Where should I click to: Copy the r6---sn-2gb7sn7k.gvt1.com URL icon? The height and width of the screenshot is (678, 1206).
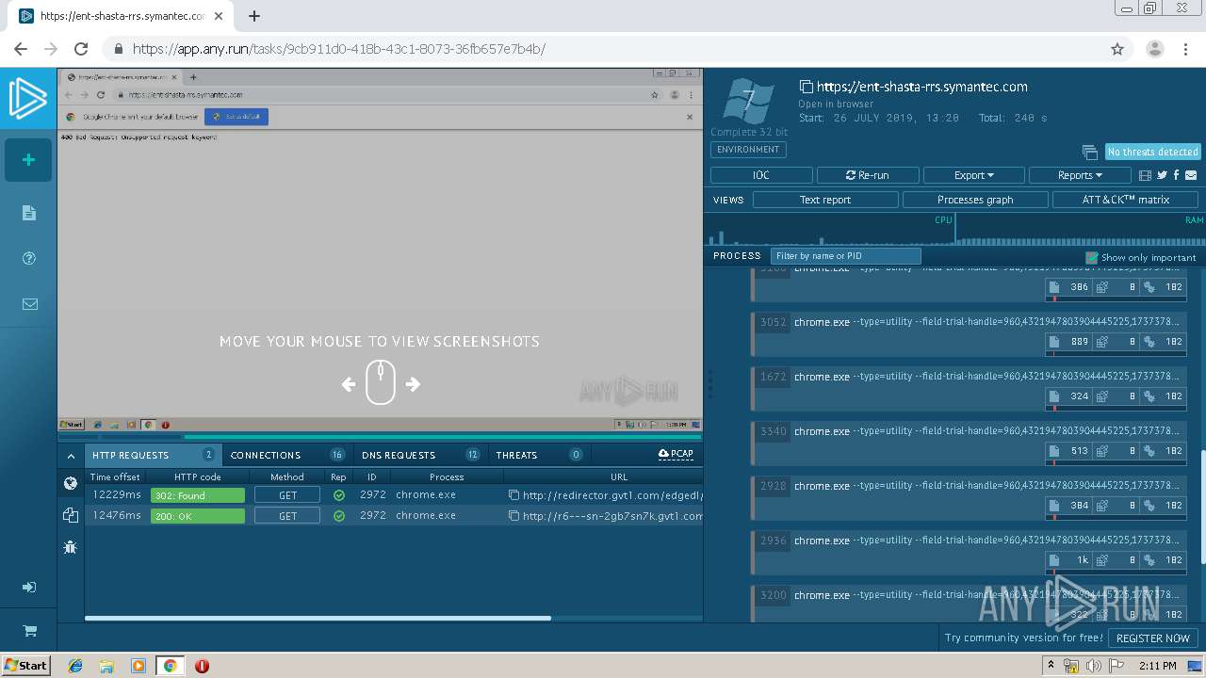click(513, 516)
